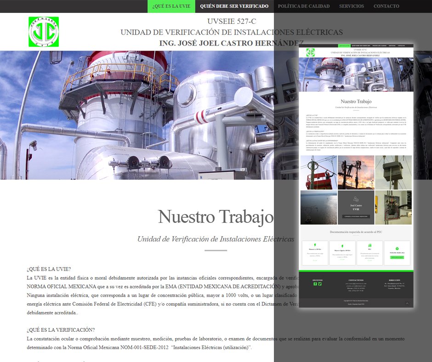Open the SERVICIOS menu item
432x362 pixels.
[352, 6]
